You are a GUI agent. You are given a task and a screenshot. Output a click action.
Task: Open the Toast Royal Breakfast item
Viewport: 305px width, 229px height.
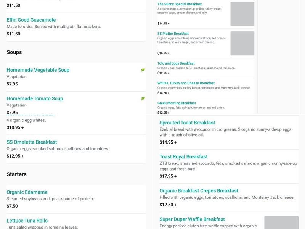[183, 156]
